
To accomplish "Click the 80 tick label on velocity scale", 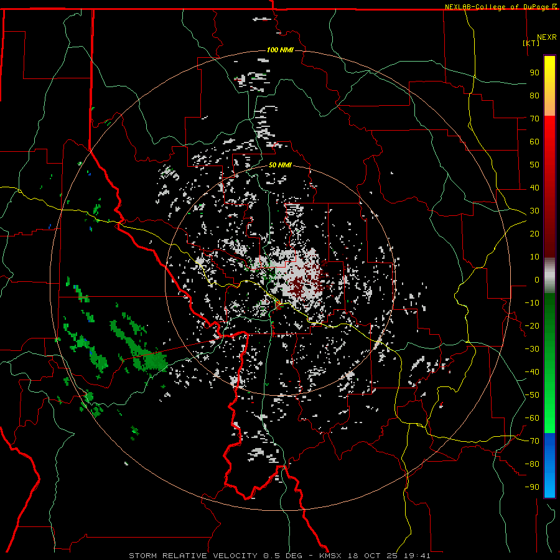I will pos(534,96).
